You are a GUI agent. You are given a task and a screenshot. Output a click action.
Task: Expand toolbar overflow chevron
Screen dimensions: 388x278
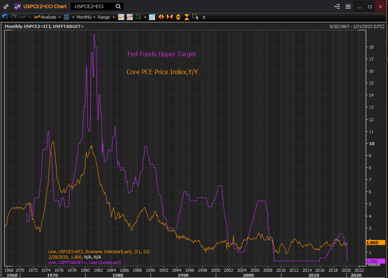pos(204,17)
